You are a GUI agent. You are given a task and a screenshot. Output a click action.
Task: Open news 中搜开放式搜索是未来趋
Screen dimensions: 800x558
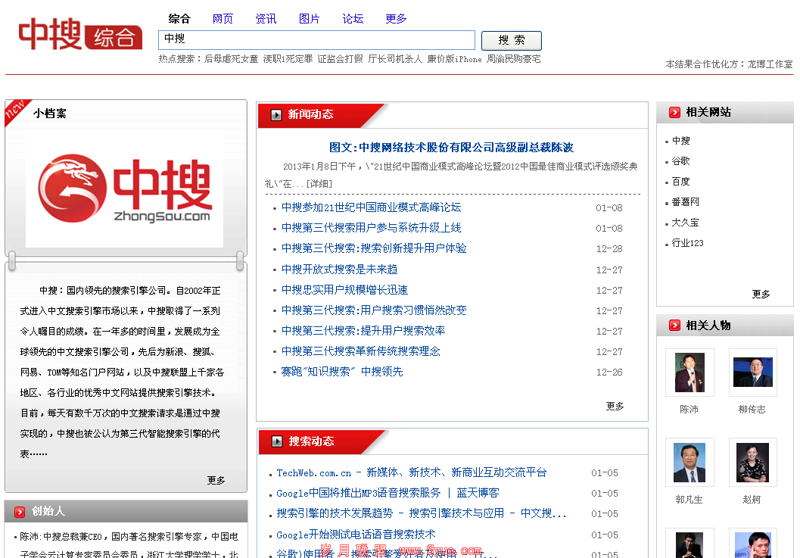click(x=339, y=270)
